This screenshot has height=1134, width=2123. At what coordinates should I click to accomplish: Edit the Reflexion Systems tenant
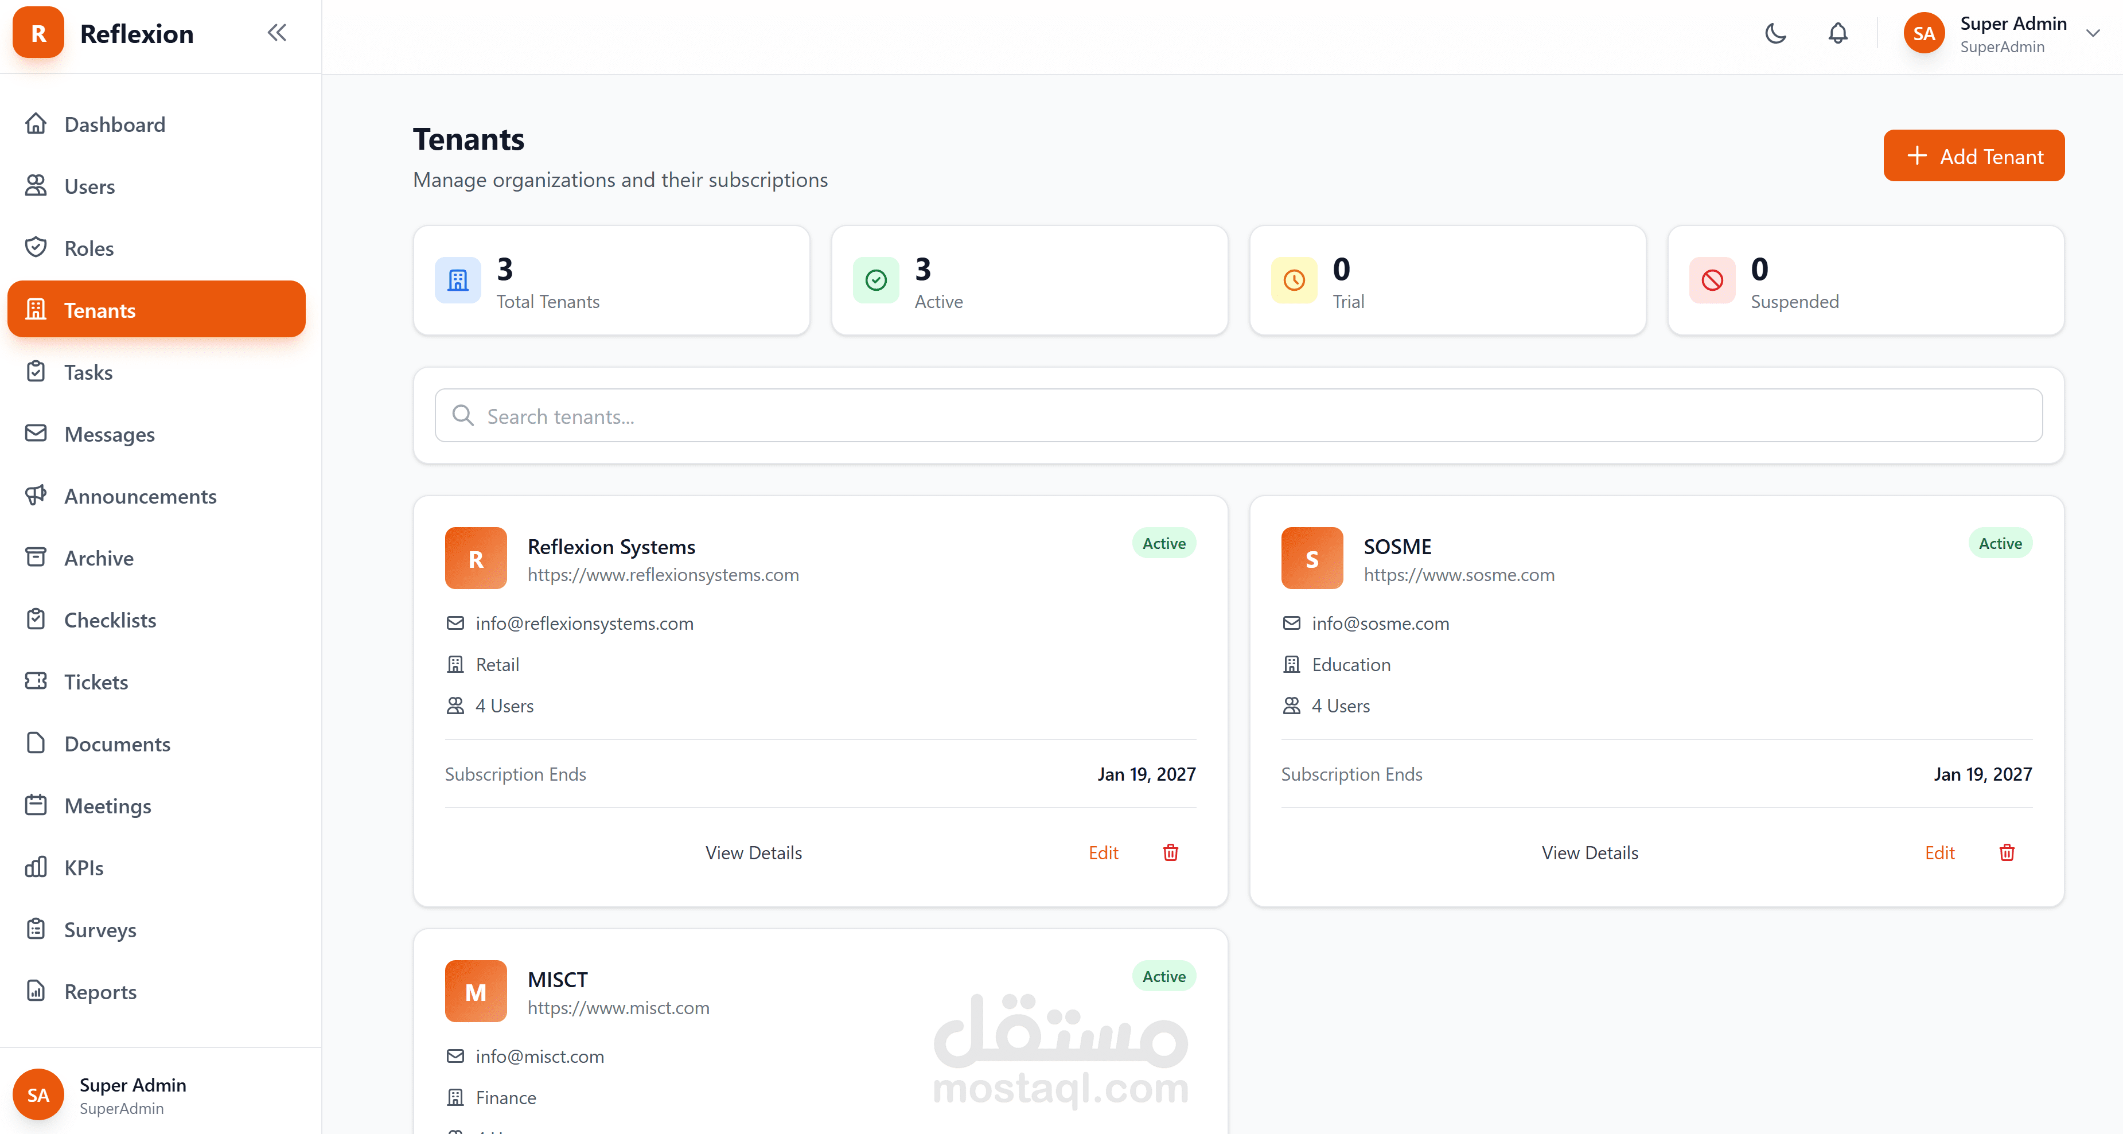[x=1103, y=853]
